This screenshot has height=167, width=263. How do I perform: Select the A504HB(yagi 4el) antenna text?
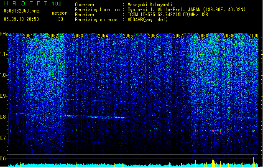coord(148,20)
